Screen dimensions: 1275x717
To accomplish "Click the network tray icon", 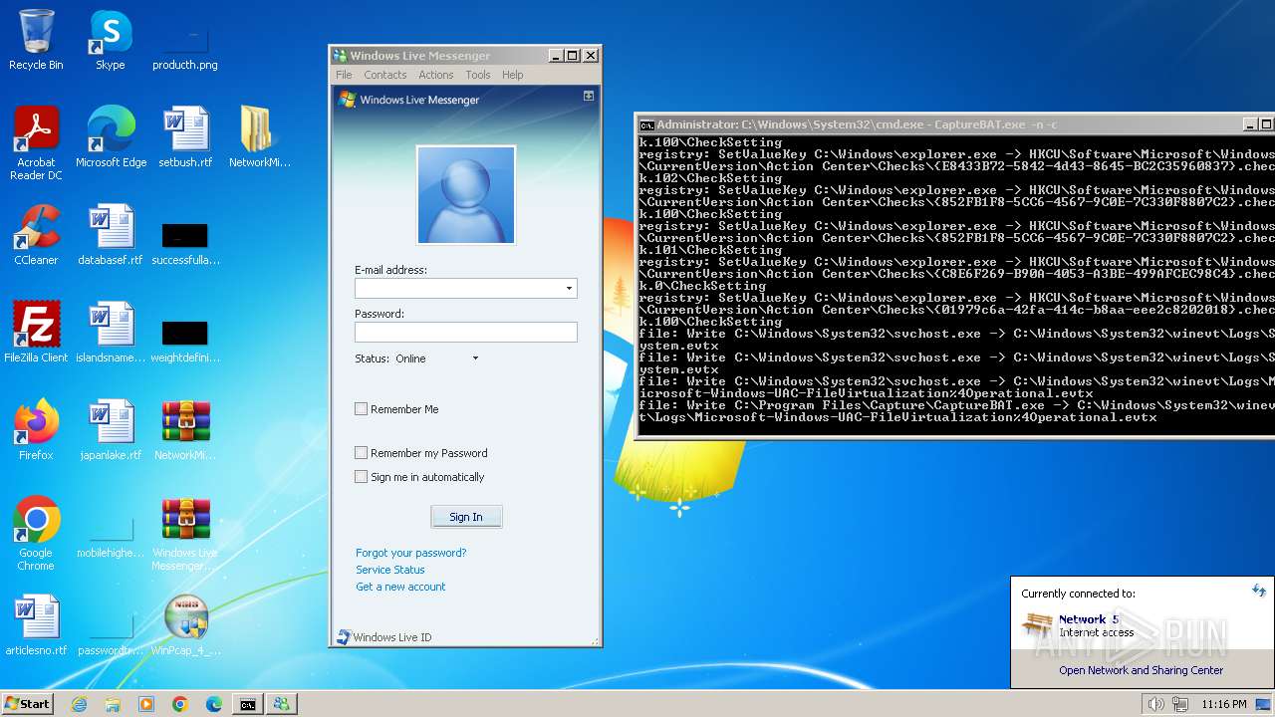I will point(1180,704).
